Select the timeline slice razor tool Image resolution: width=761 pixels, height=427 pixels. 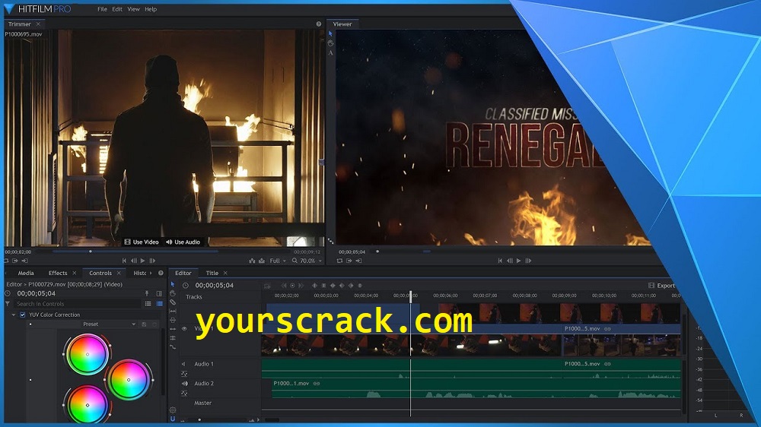[173, 302]
